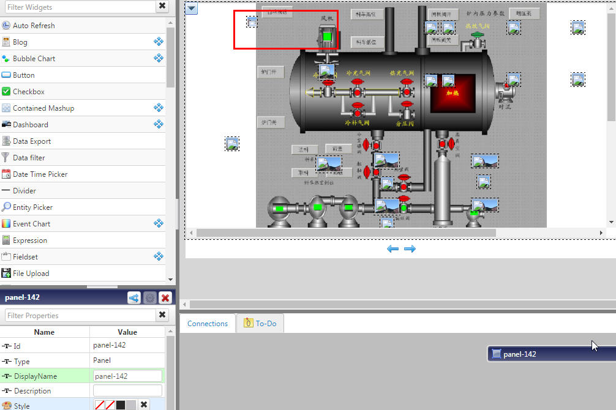This screenshot has width=616, height=410.
Task: Click into the Description value field
Action: pos(127,390)
